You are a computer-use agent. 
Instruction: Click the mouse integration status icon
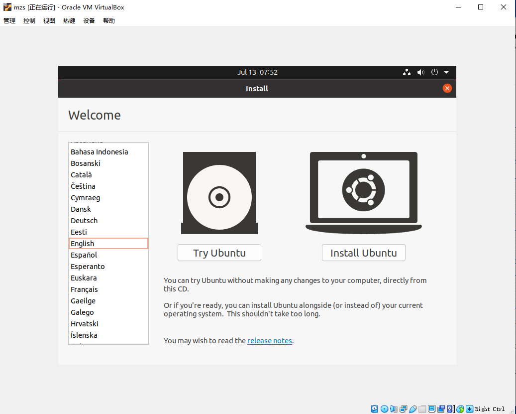pos(460,409)
